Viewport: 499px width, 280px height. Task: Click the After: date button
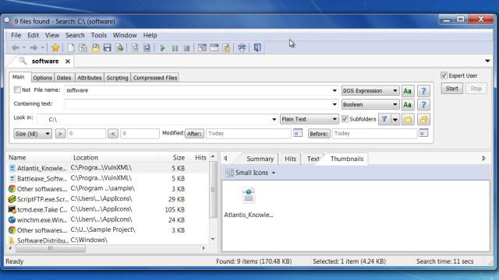pos(194,134)
